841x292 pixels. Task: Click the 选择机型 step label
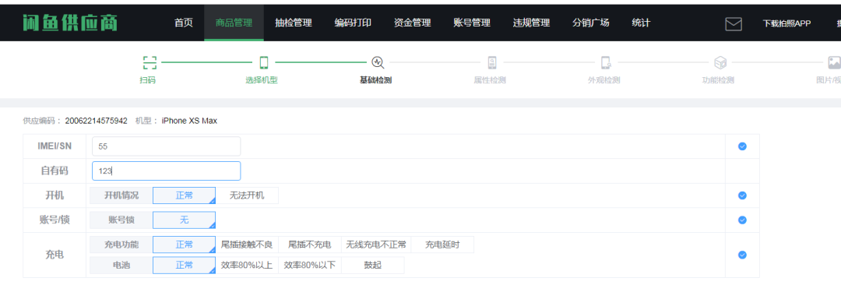[x=262, y=80]
